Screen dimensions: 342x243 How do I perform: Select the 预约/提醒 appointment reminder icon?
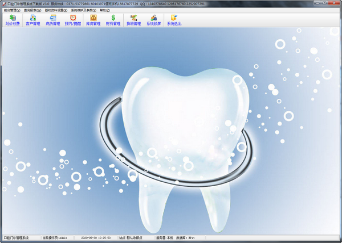pos(72,20)
